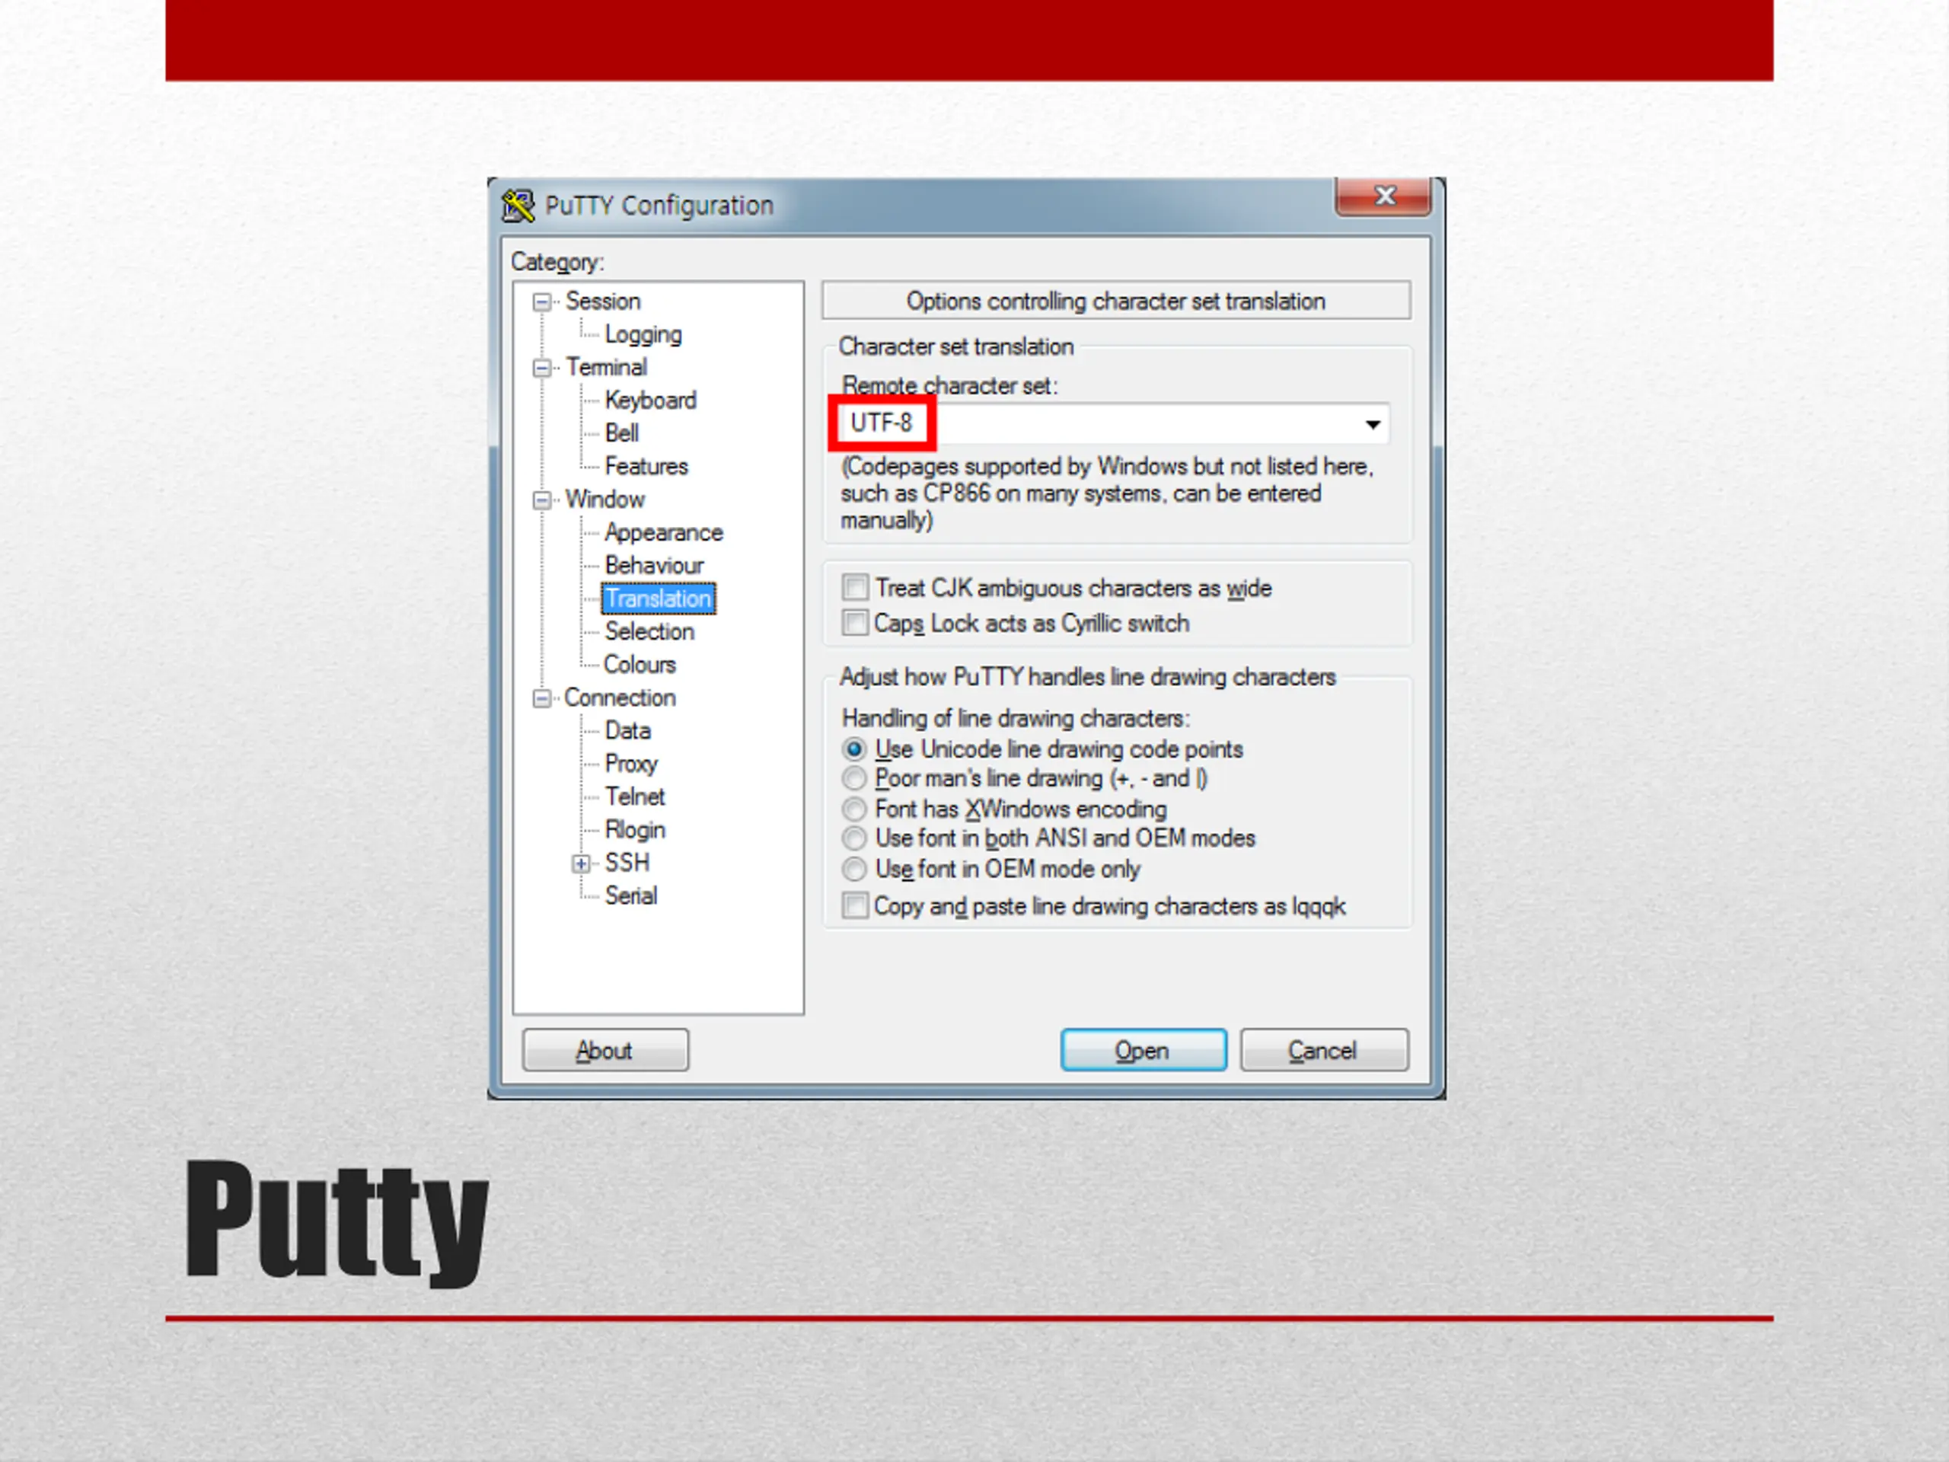1949x1462 pixels.
Task: Select SSH category
Action: 627,863
